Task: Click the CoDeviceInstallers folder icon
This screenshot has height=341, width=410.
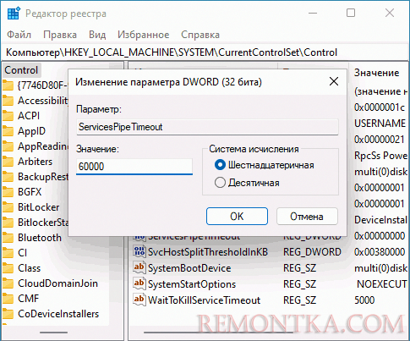Action: pos(8,314)
